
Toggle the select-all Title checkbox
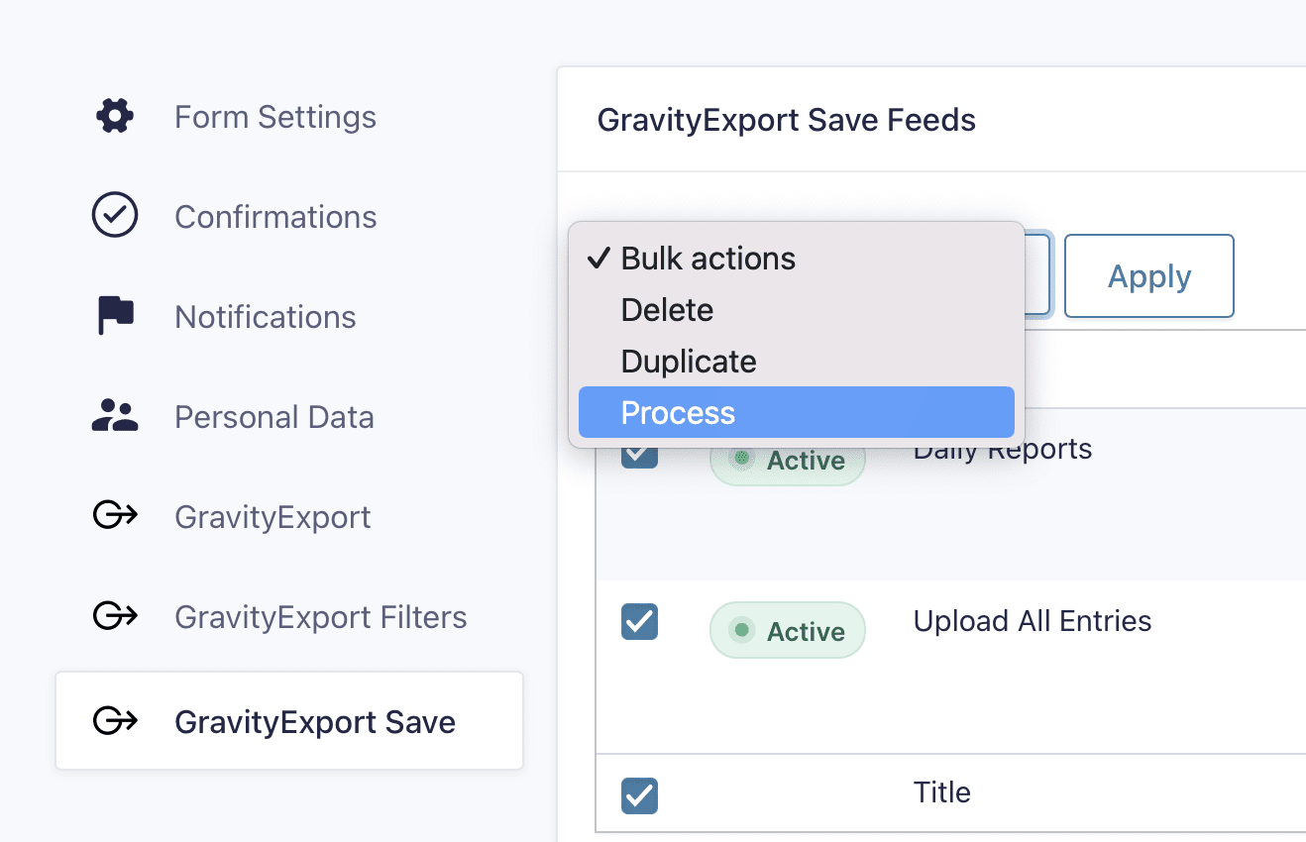pyautogui.click(x=639, y=795)
